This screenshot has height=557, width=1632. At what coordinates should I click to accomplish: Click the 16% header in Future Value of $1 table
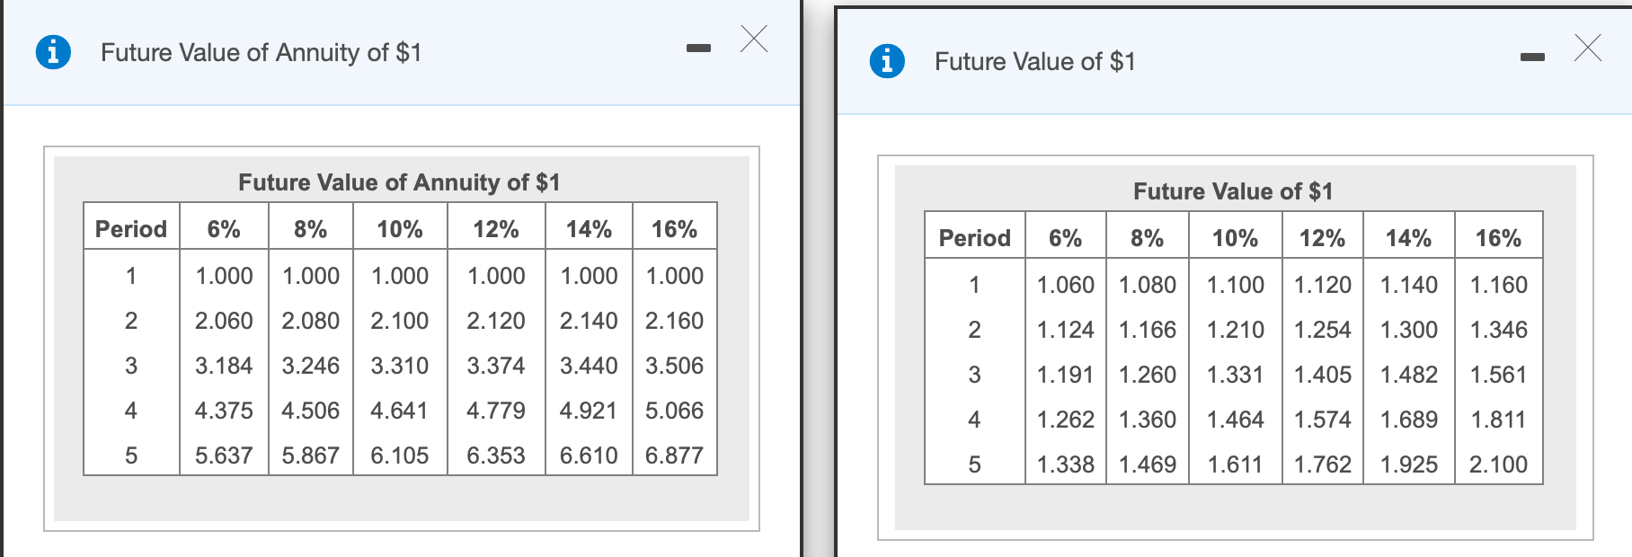pyautogui.click(x=1498, y=238)
